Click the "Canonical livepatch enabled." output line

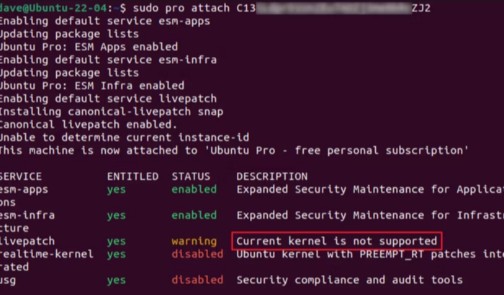coord(88,124)
